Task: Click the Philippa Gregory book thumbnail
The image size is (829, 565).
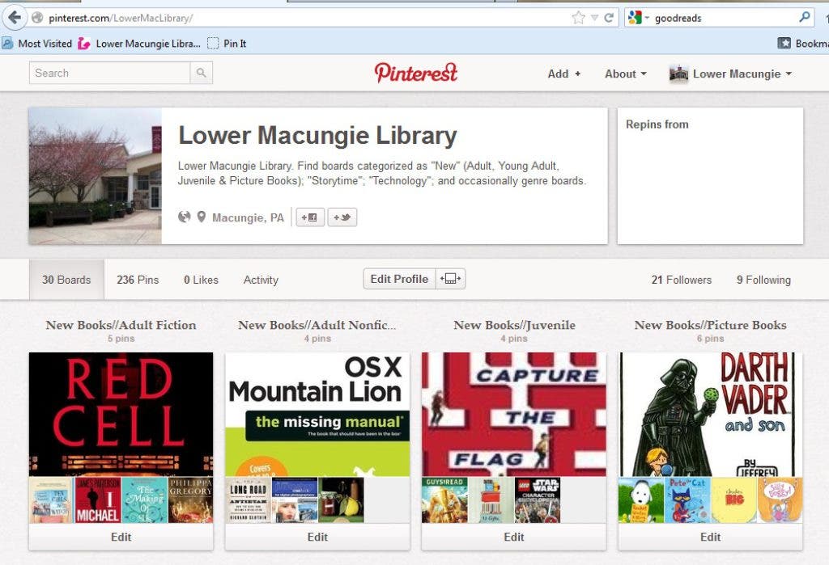Action: pos(190,500)
